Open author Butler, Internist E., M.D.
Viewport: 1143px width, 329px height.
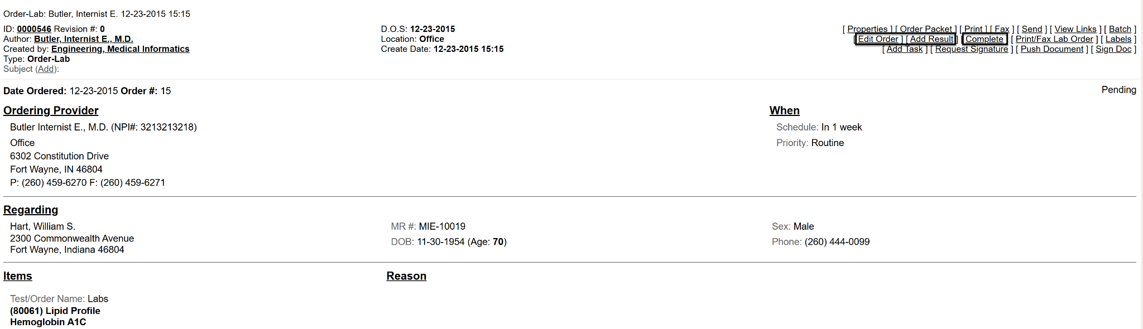84,39
